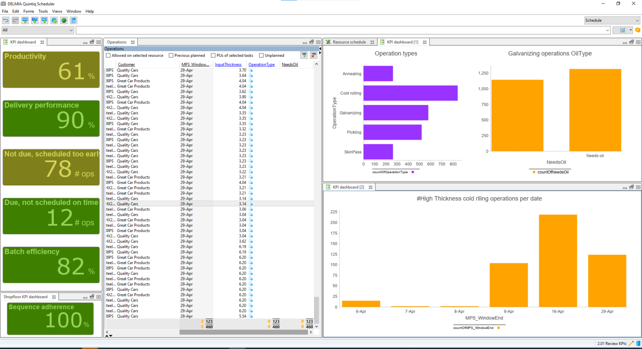Click the Undo arrow in the toolbar
The height and width of the screenshot is (349, 642).
click(x=6, y=20)
